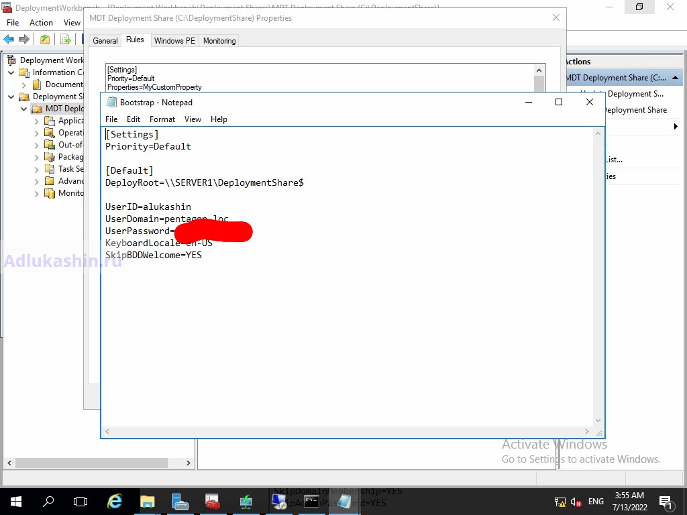Expand the Applications tree node

(37, 121)
